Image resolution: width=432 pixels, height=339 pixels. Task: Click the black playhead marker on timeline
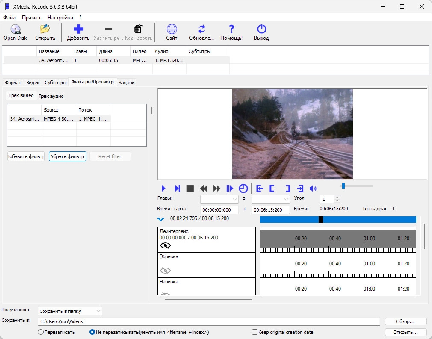tap(321, 219)
